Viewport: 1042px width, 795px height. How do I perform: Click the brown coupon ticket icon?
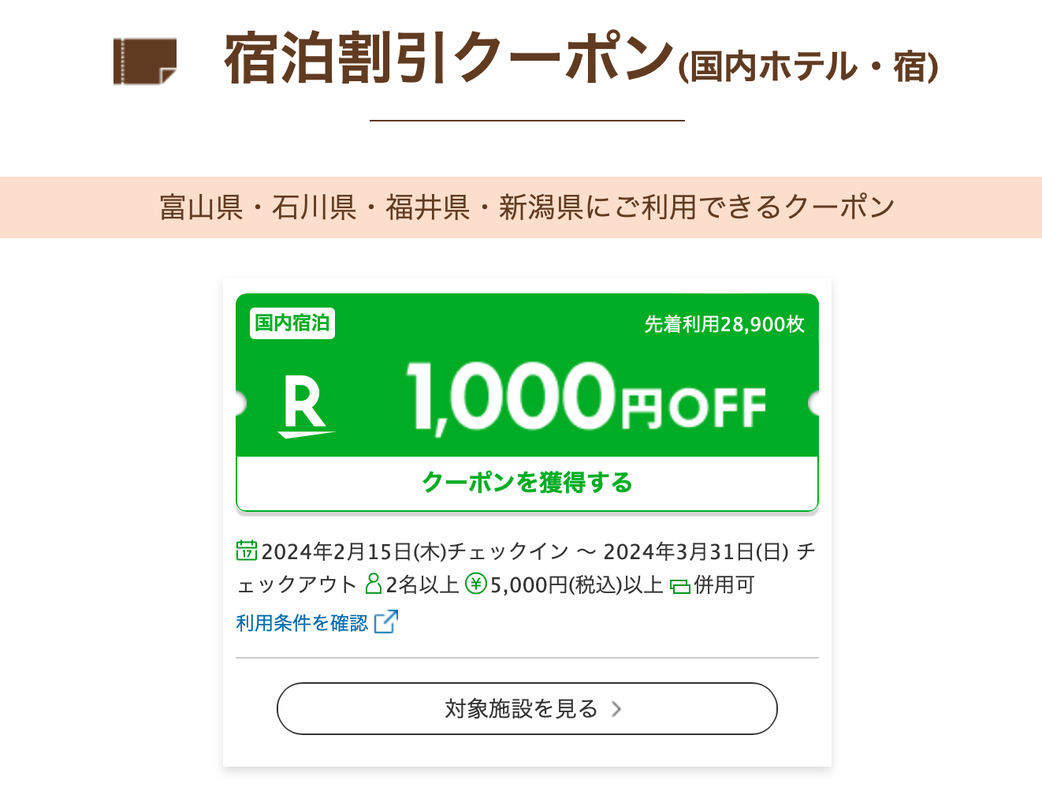[x=145, y=61]
